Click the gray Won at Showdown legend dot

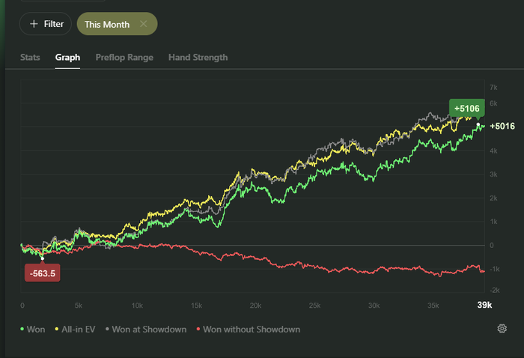coord(107,329)
